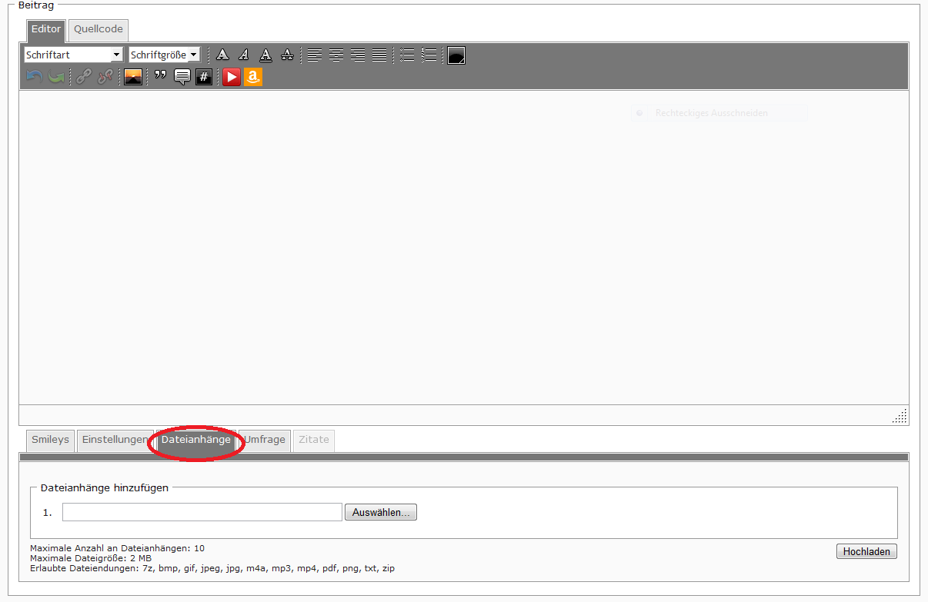
Task: Insert an image with picture icon
Action: 133,77
